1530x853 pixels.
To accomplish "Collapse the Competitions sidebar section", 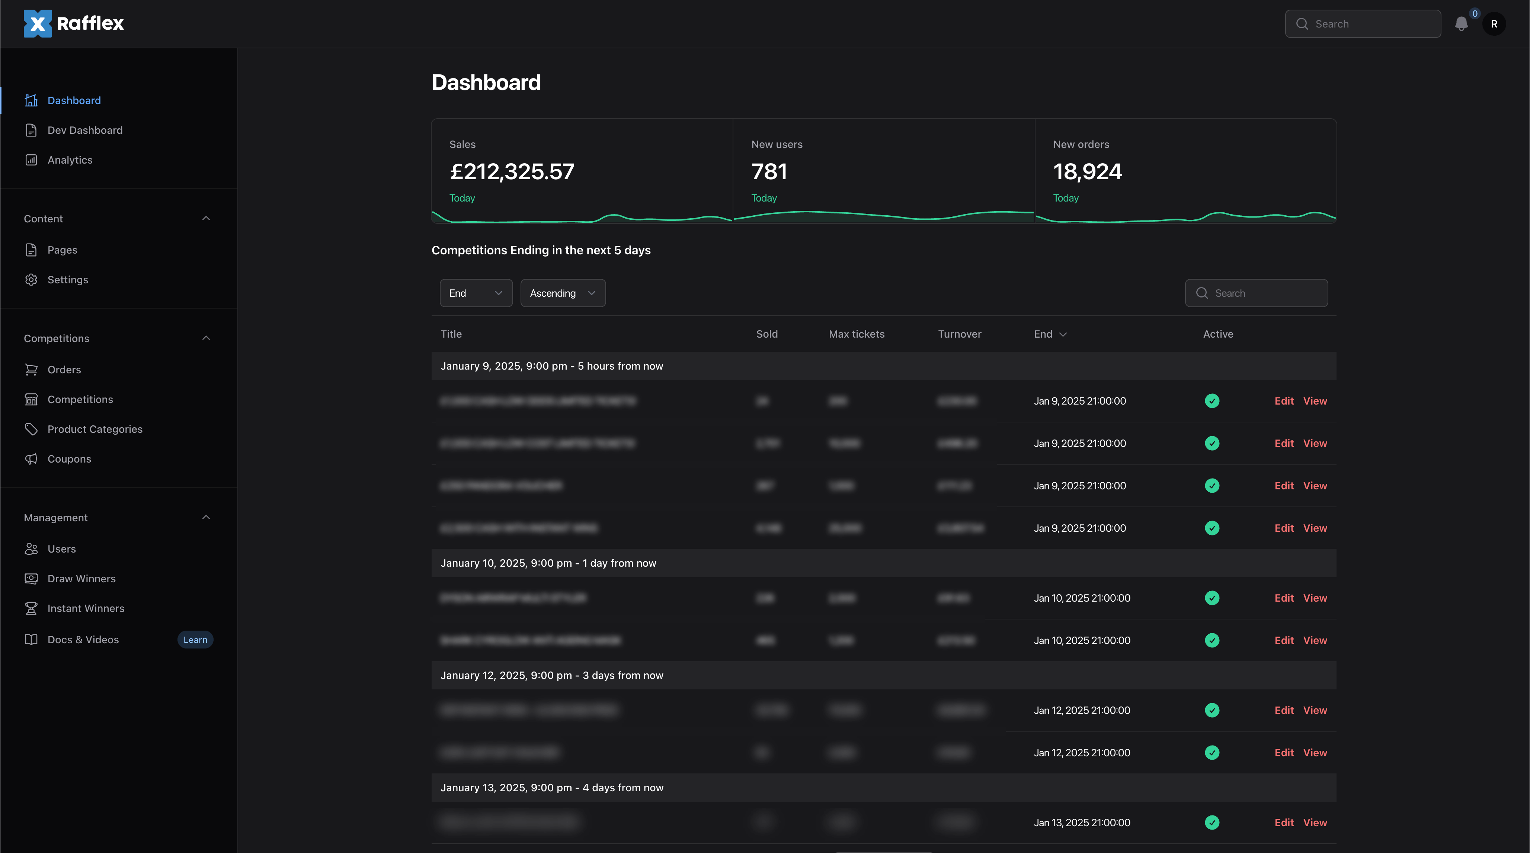I will tap(206, 338).
